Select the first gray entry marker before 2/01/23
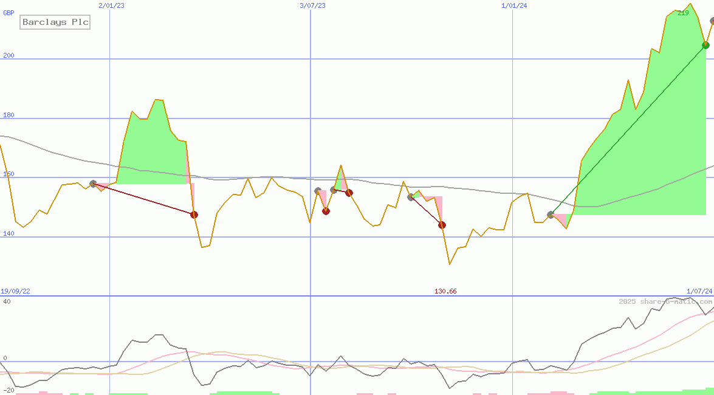Image resolution: width=714 pixels, height=395 pixels. pos(93,184)
